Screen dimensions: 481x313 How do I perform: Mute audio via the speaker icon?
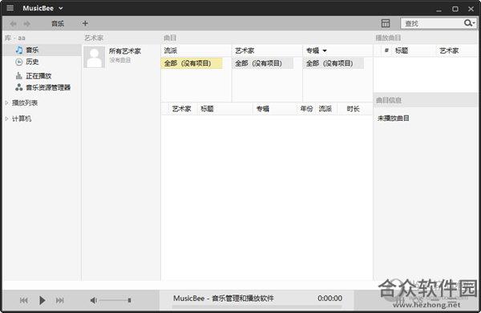click(94, 300)
